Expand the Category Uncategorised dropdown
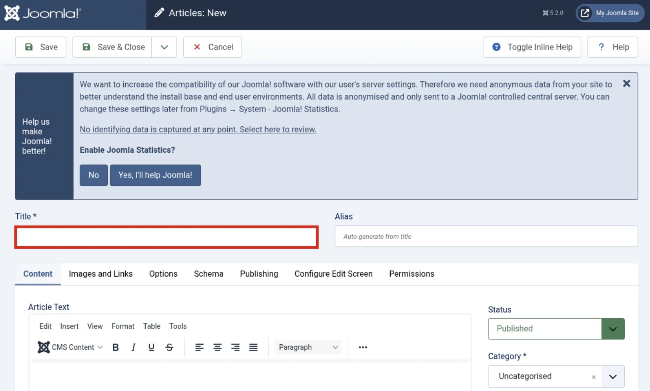This screenshot has height=391, width=650. click(x=613, y=377)
